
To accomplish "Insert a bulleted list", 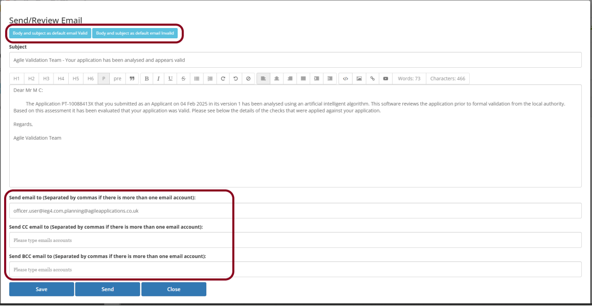I will click(197, 79).
